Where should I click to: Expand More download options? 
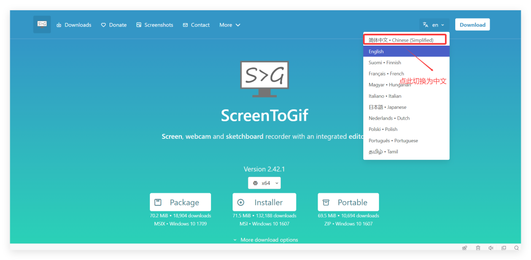point(265,240)
